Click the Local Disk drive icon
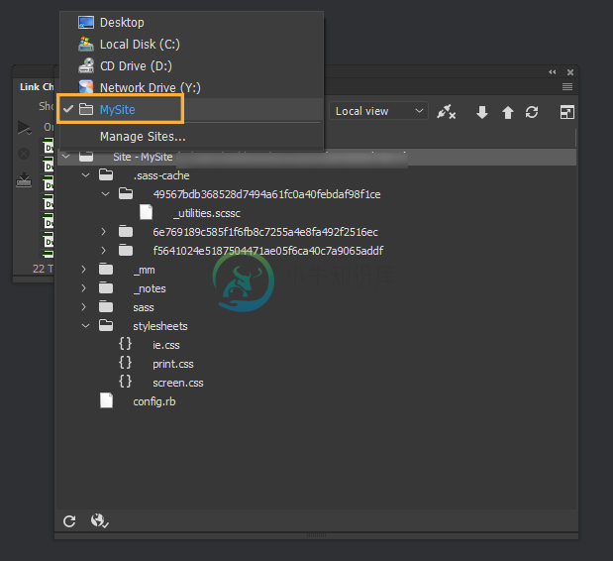 click(86, 44)
